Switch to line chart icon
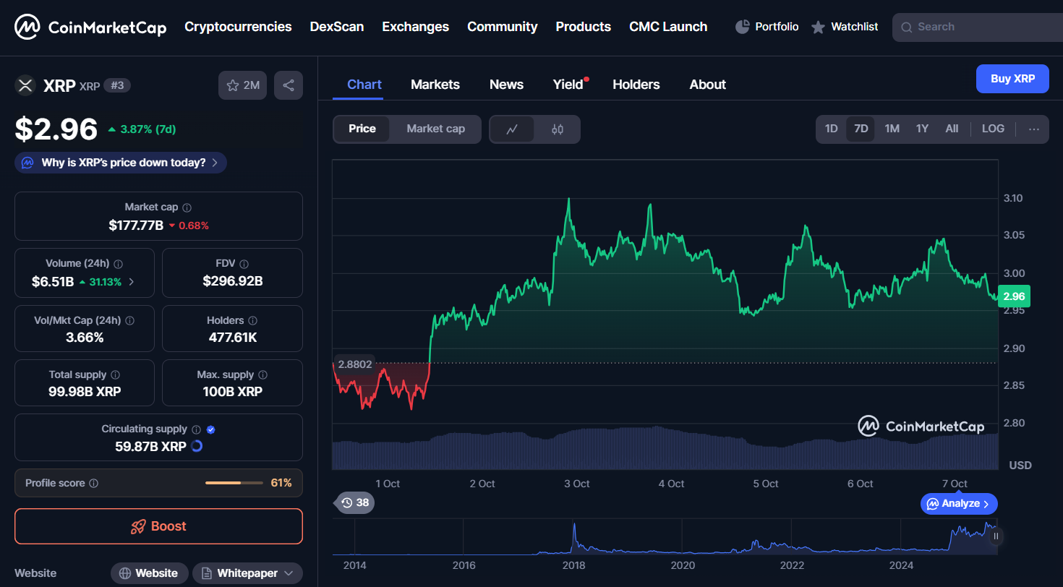The width and height of the screenshot is (1063, 587). [x=512, y=129]
